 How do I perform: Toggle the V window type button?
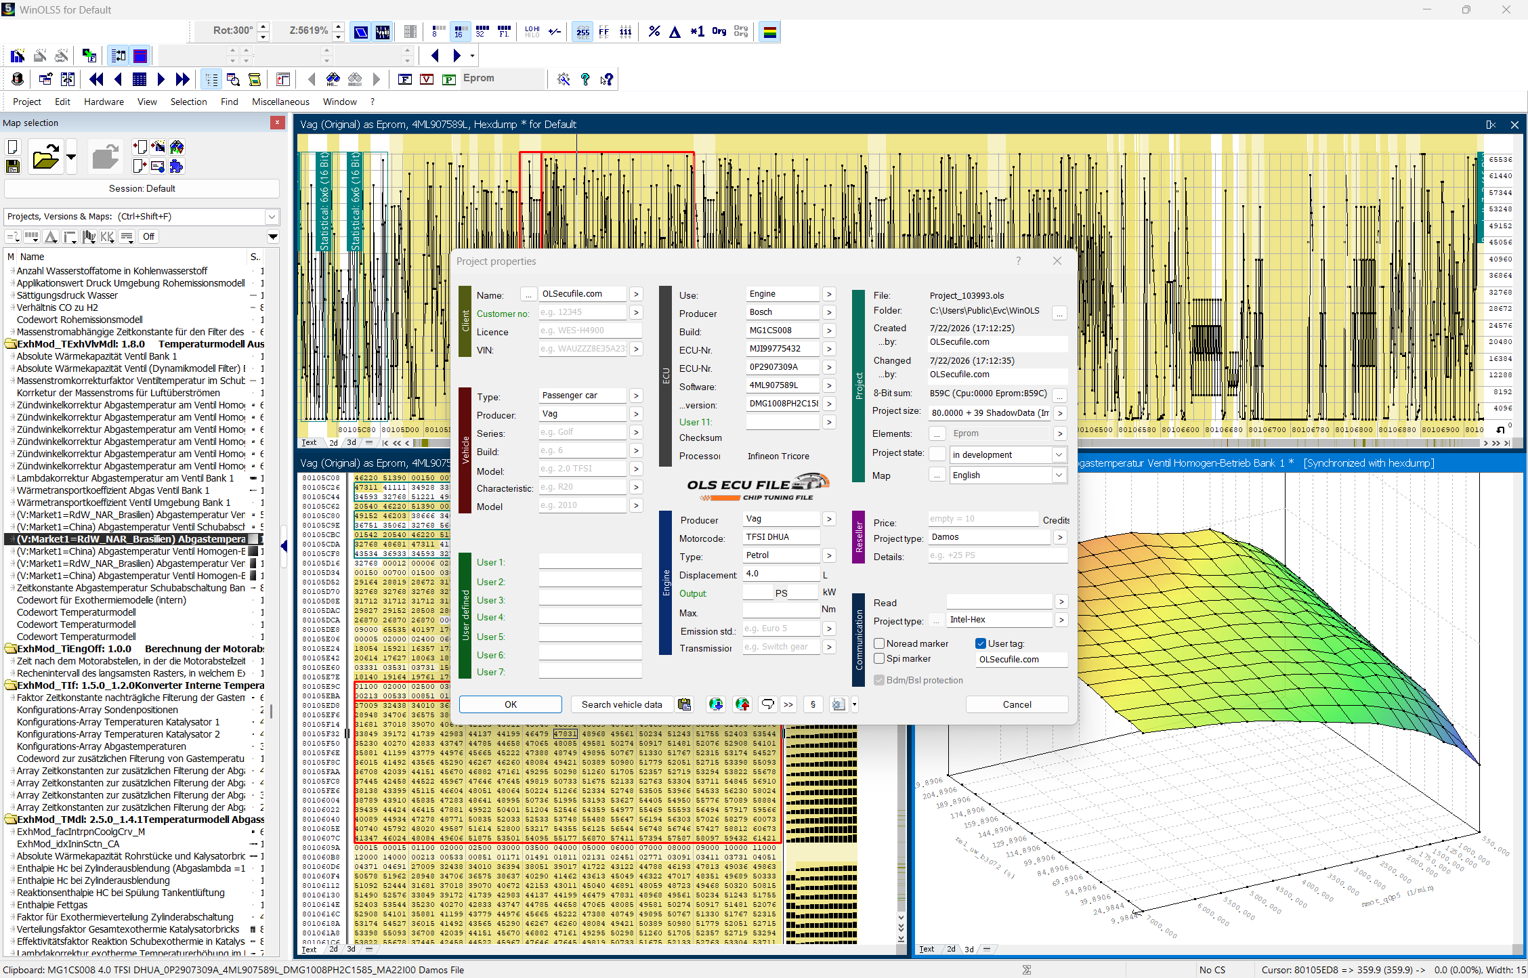pos(427,79)
